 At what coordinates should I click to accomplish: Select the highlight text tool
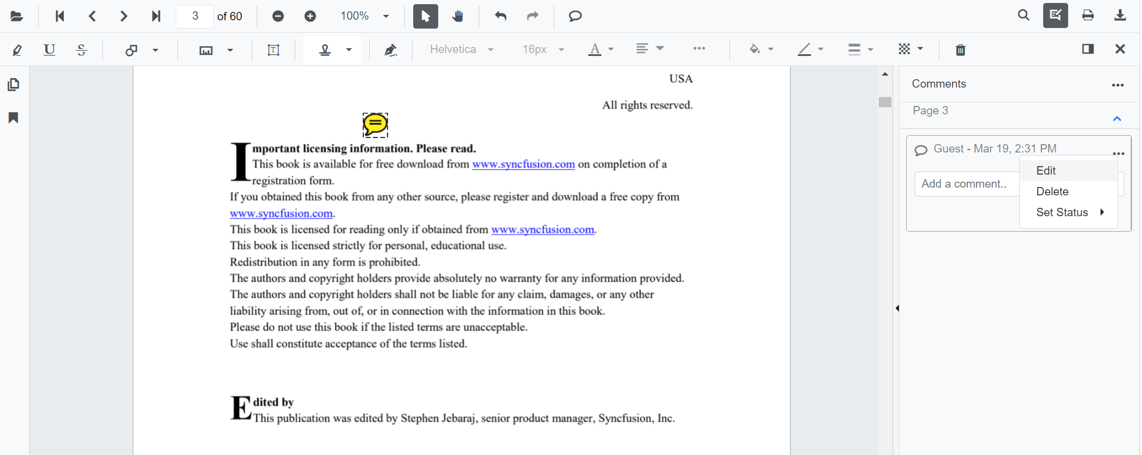pyautogui.click(x=17, y=49)
